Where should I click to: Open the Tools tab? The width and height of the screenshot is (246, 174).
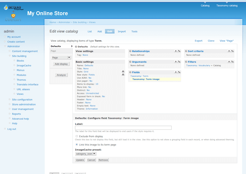tap(134, 31)
